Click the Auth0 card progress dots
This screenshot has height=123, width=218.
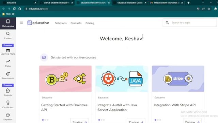(x=102, y=120)
